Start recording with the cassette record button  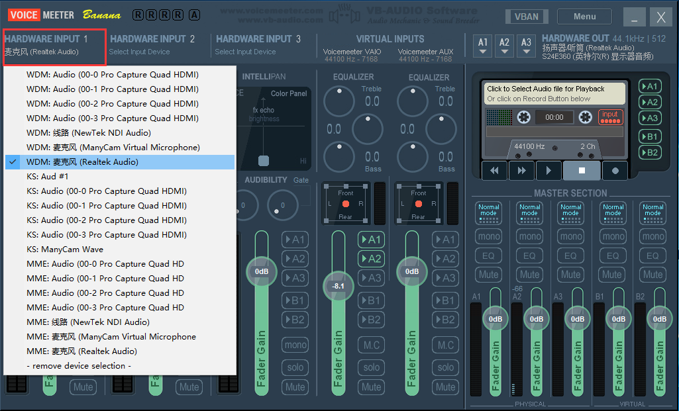click(x=615, y=171)
